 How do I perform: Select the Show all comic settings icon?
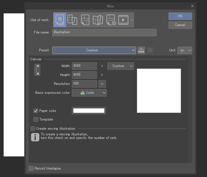coord(111,20)
